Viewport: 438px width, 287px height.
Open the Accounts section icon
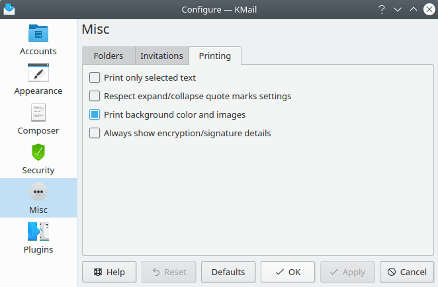[38, 33]
